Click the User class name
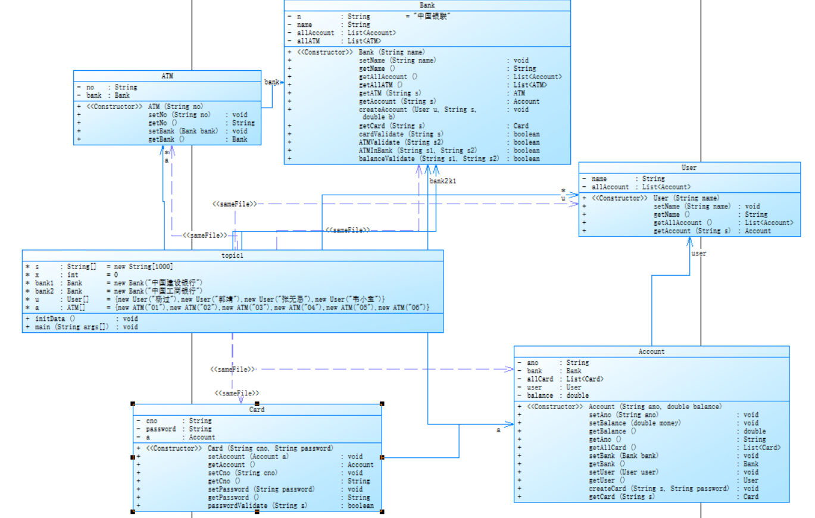The height and width of the screenshot is (518, 815). (689, 168)
